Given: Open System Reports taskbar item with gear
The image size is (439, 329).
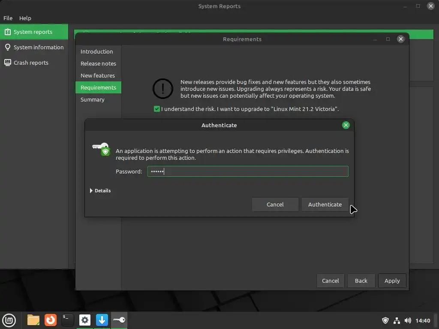Looking at the screenshot, I should pos(85,320).
